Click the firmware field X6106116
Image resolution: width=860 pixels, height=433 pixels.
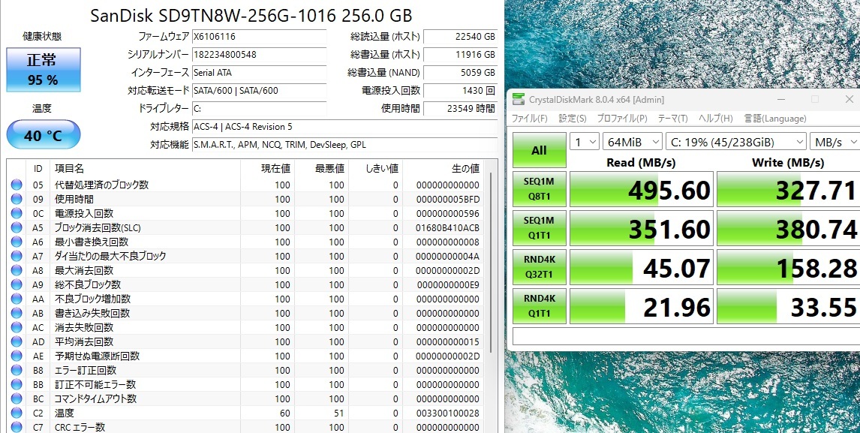click(259, 37)
